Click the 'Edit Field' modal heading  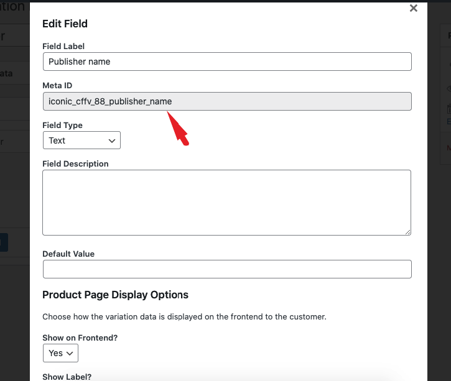pos(65,24)
